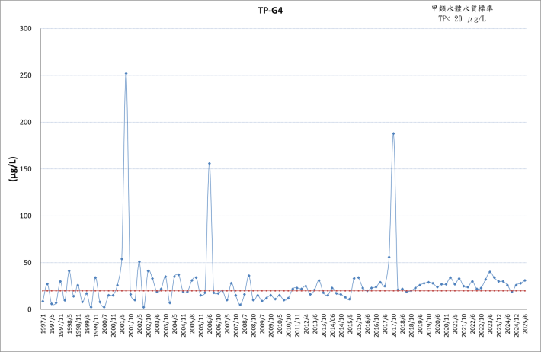Click the 2017/10 peak data point near 188
This screenshot has height=352, width=541.
[393, 133]
